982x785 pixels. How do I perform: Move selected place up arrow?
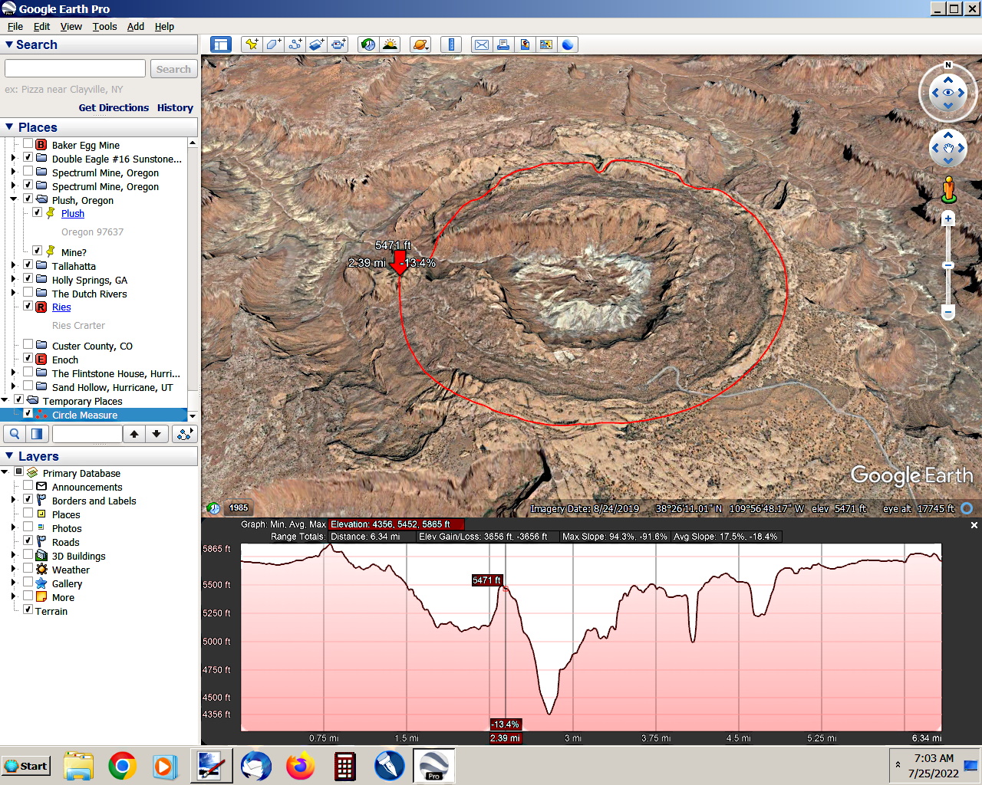tap(134, 434)
